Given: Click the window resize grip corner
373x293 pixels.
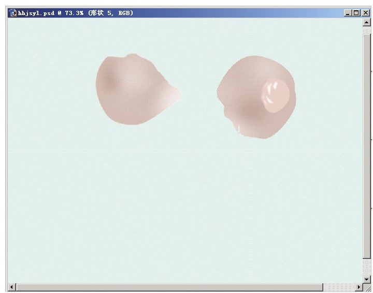Looking at the screenshot, I should click(367, 287).
